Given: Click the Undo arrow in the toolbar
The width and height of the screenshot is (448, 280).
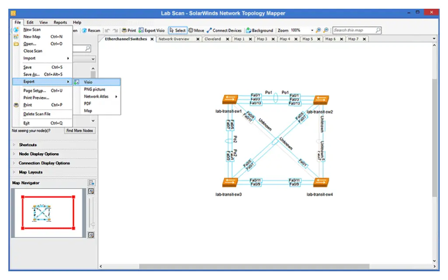Looking at the screenshot, I should 107,30.
